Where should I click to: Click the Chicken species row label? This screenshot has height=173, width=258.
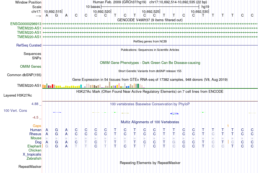point(35,150)
